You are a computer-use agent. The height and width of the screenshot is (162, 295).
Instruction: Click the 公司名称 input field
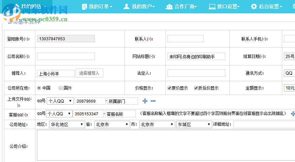tap(66, 56)
